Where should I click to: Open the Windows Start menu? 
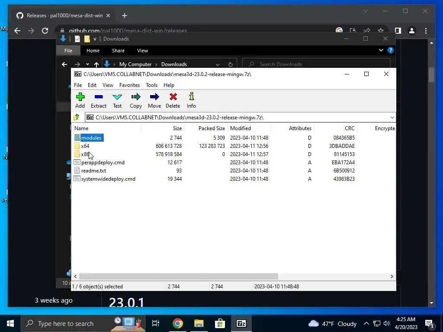pyautogui.click(x=10, y=323)
